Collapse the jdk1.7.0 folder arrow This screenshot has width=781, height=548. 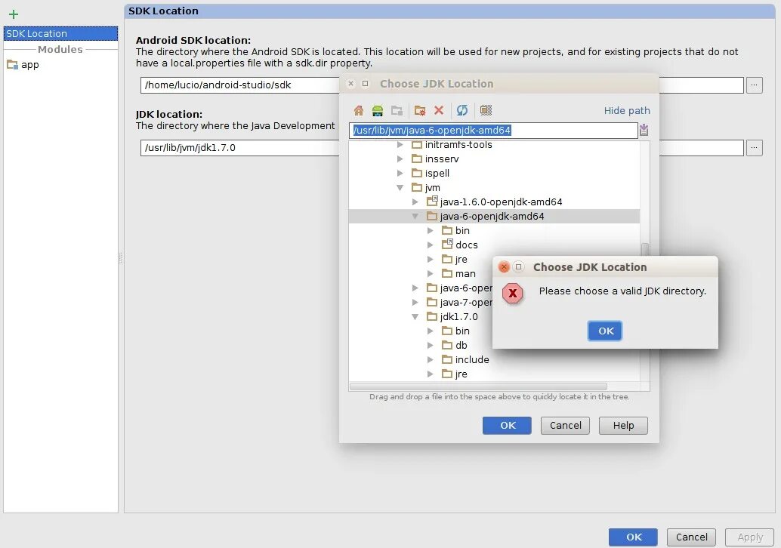[x=415, y=316]
